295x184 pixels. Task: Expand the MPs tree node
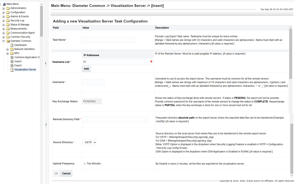point(7,53)
